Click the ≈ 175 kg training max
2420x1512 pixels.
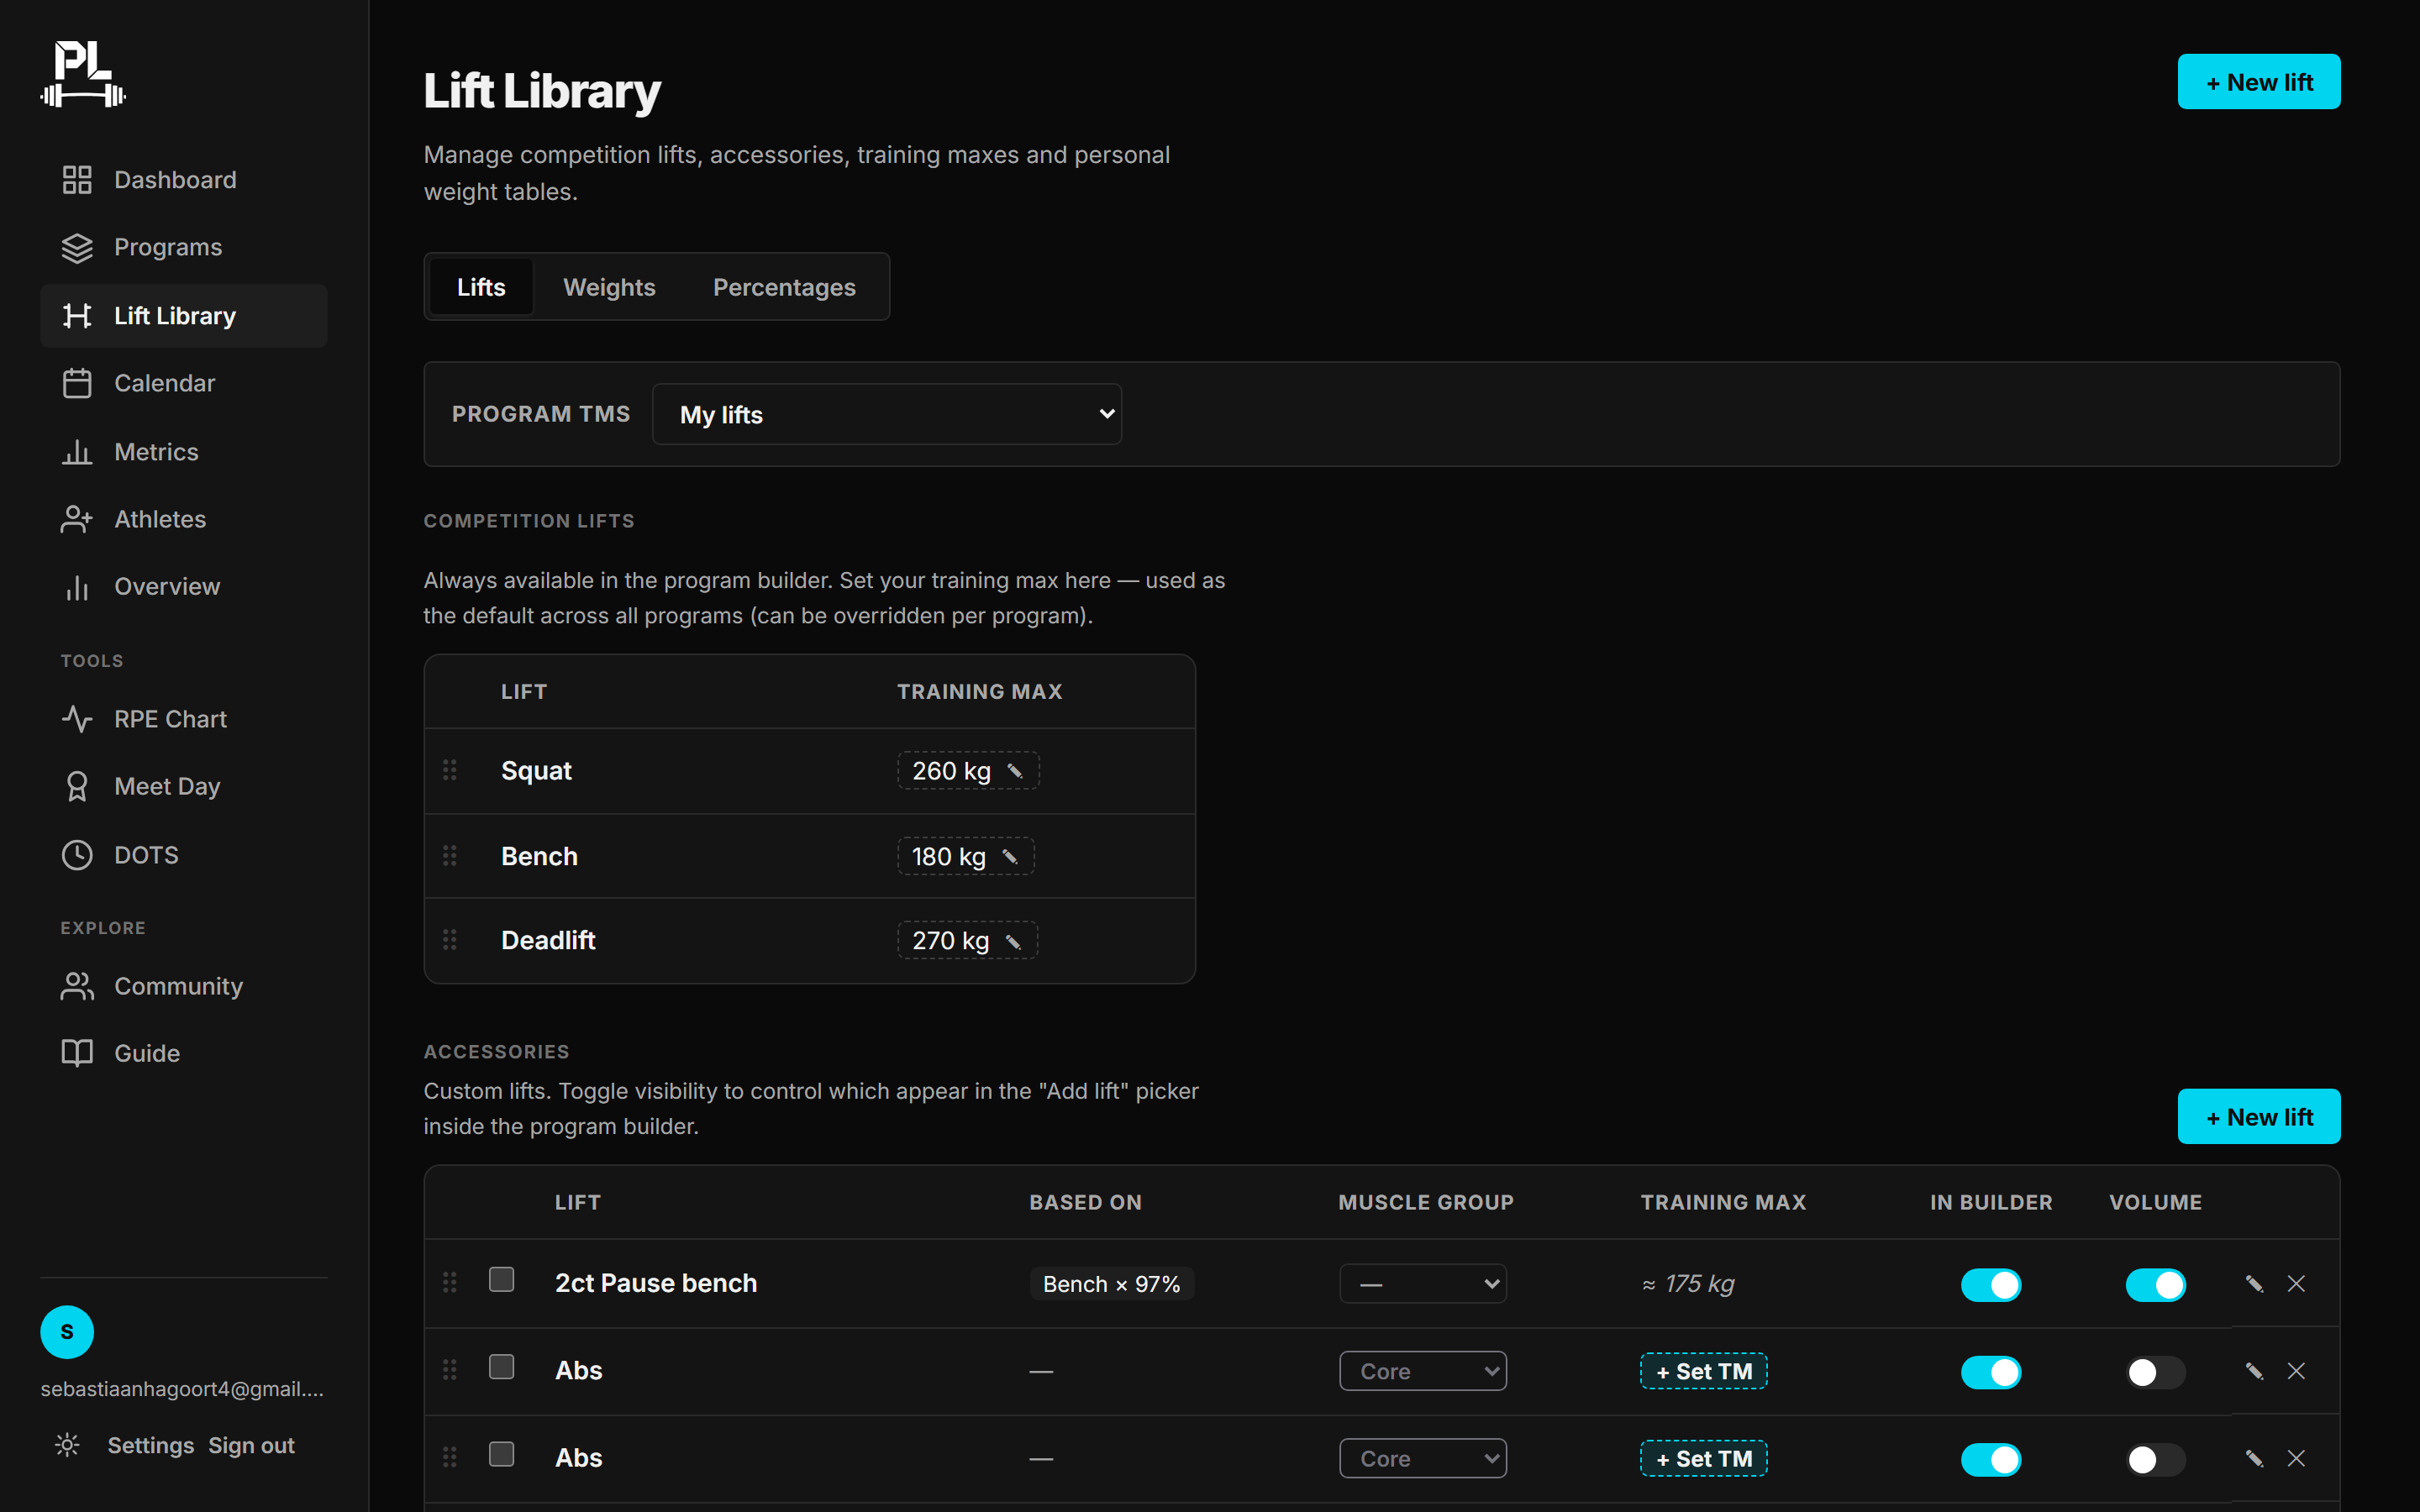(x=1688, y=1284)
